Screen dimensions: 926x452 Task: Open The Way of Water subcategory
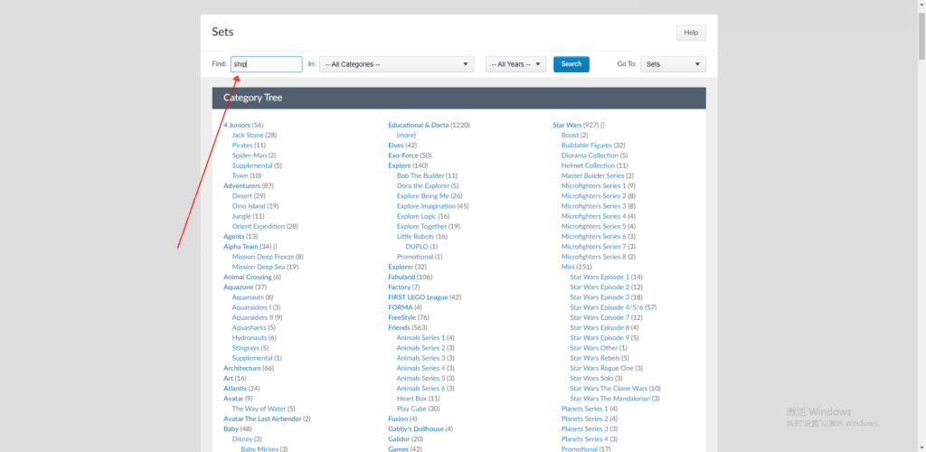pyautogui.click(x=259, y=409)
